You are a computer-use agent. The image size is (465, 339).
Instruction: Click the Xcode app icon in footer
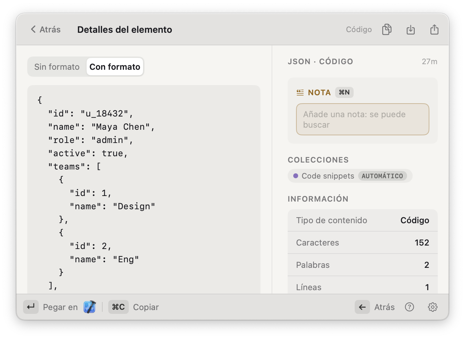click(90, 307)
